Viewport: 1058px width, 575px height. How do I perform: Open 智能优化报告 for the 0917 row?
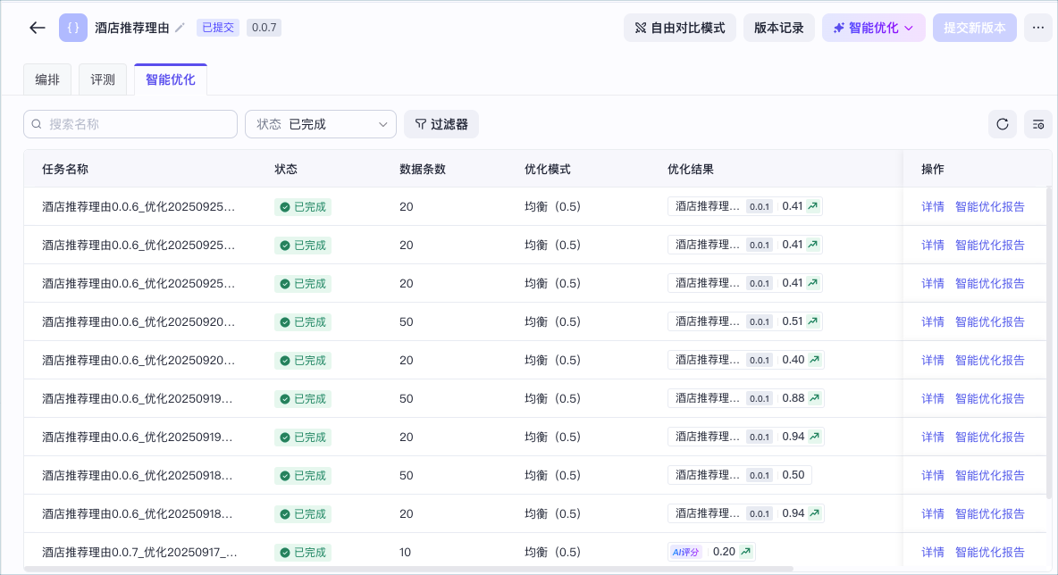click(990, 552)
